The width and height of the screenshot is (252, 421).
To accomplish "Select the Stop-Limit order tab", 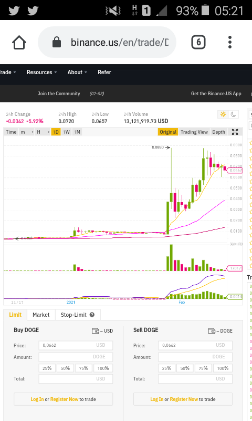I will (78, 315).
